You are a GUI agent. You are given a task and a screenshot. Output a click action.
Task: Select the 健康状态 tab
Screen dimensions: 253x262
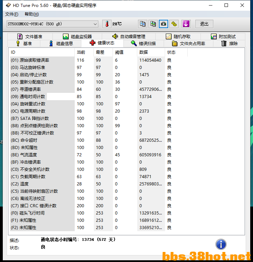[102, 43]
